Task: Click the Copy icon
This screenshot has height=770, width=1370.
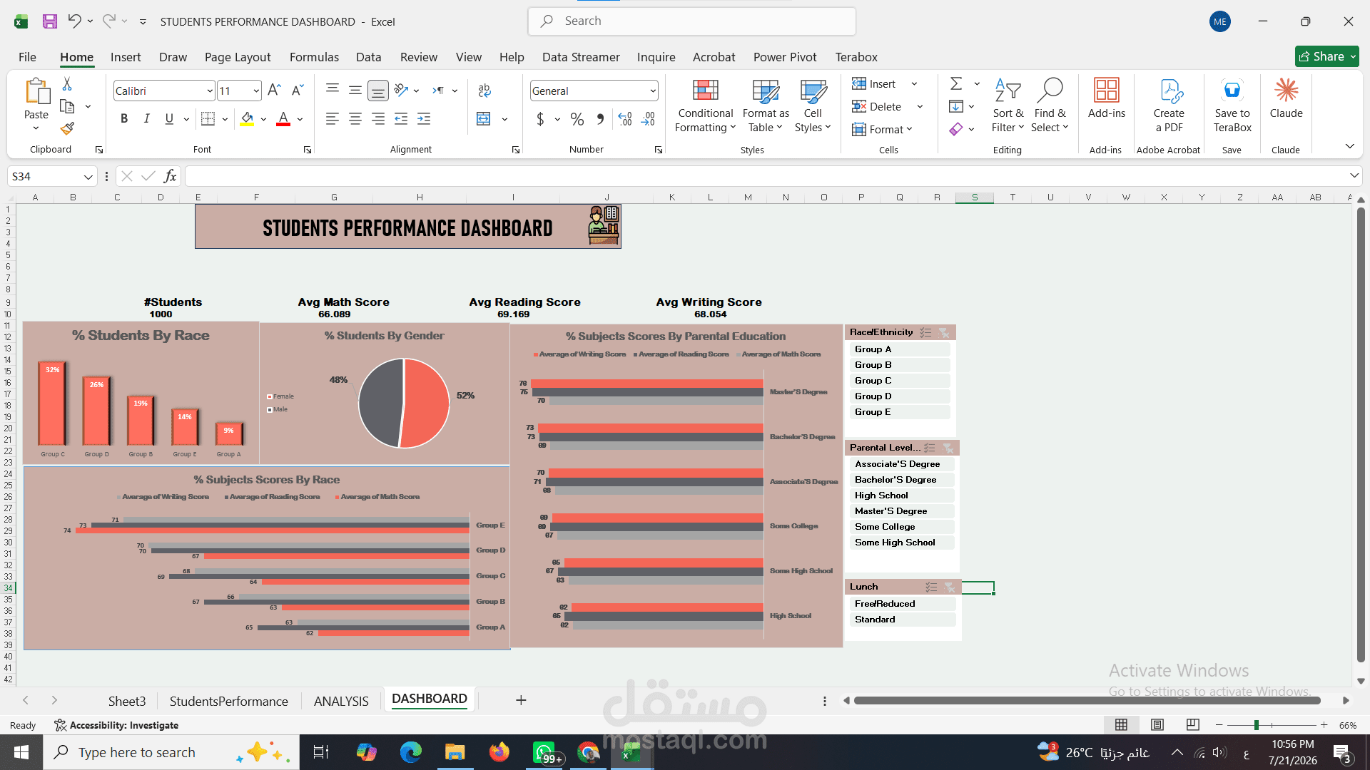Action: (x=67, y=106)
